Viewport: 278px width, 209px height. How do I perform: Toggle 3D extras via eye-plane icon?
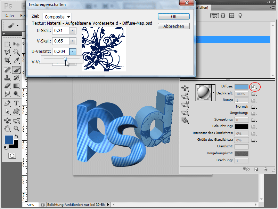pyautogui.click(x=246, y=169)
